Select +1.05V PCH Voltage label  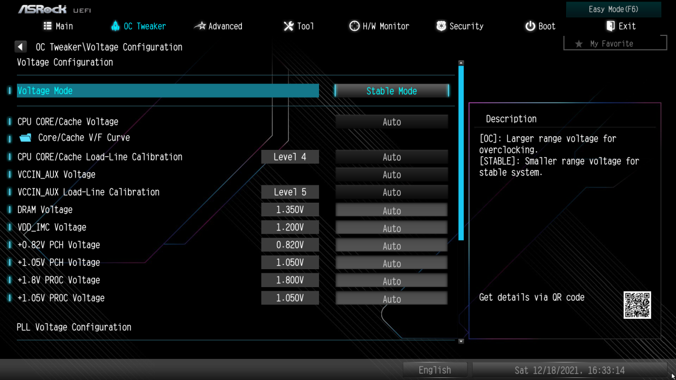[59, 262]
